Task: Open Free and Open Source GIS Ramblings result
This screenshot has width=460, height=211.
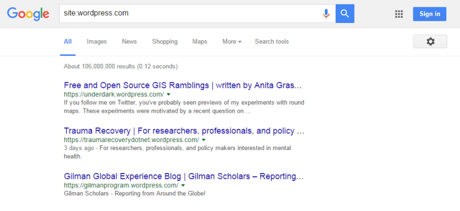Action: click(x=183, y=86)
